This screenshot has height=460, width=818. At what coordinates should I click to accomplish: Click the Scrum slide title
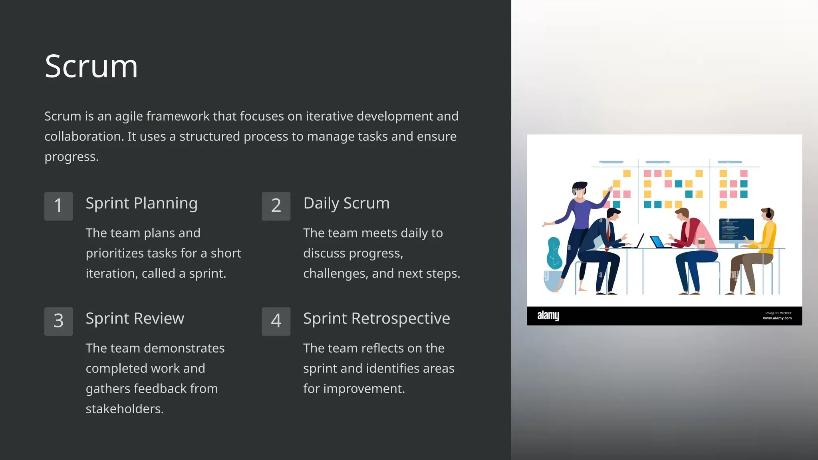coord(91,66)
